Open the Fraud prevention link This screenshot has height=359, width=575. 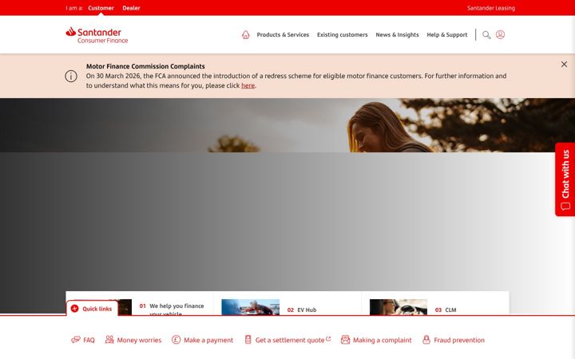click(454, 340)
